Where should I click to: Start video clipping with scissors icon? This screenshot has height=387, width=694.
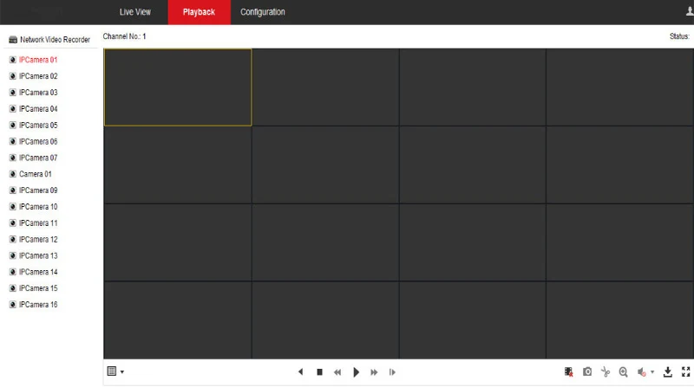tap(606, 372)
